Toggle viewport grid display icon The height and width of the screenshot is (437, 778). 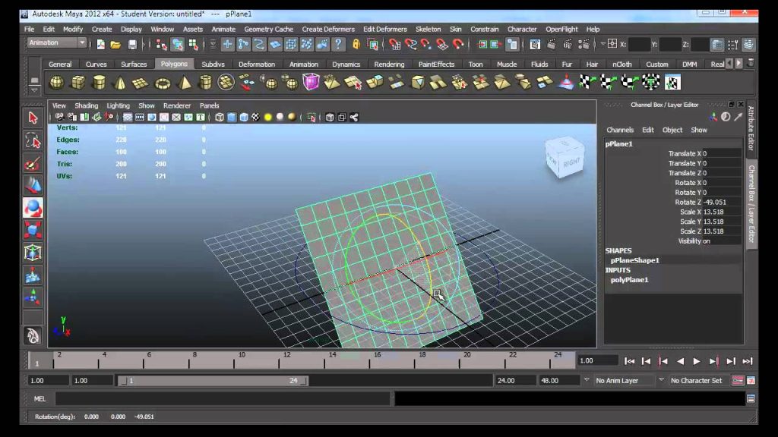[x=128, y=118]
